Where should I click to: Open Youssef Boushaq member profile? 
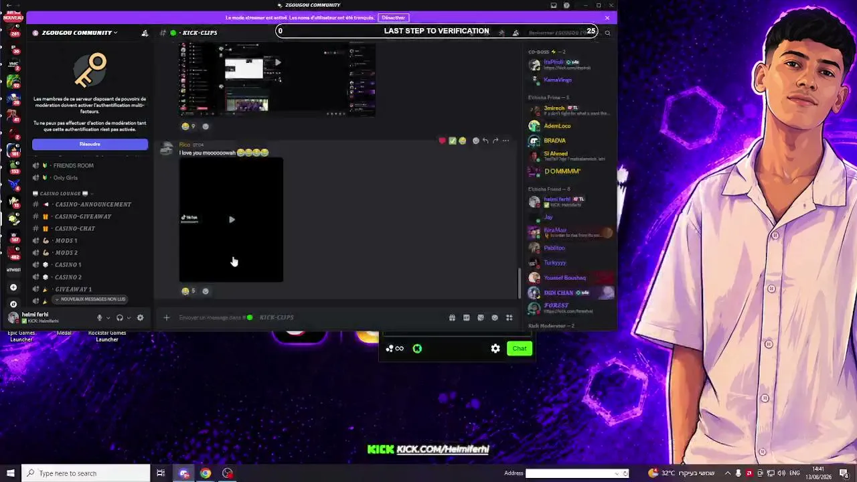[x=569, y=278]
